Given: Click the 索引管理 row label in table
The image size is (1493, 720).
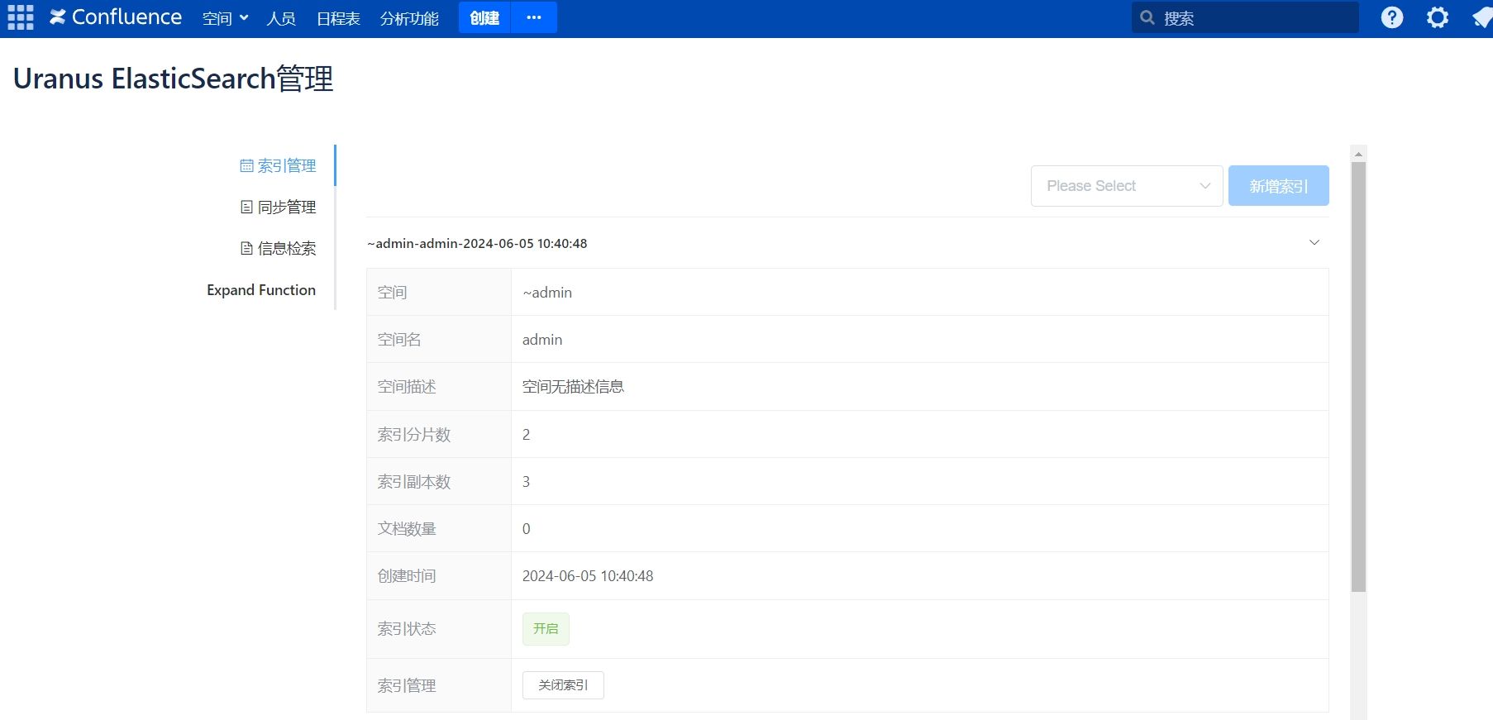Looking at the screenshot, I should click(x=407, y=685).
